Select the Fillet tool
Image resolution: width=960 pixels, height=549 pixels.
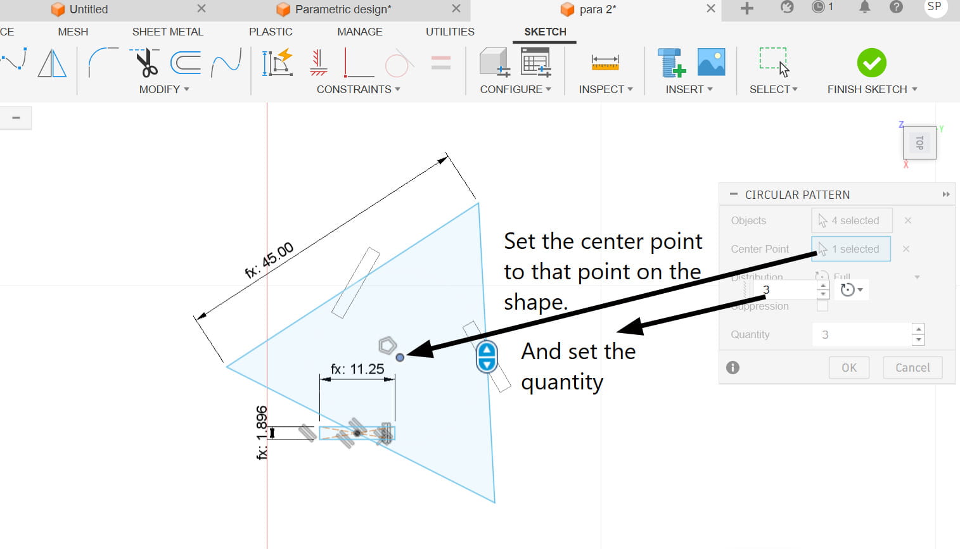[x=103, y=63]
